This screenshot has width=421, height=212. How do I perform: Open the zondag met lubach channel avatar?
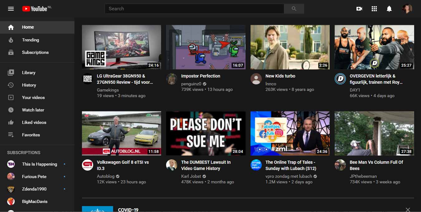click(256, 165)
